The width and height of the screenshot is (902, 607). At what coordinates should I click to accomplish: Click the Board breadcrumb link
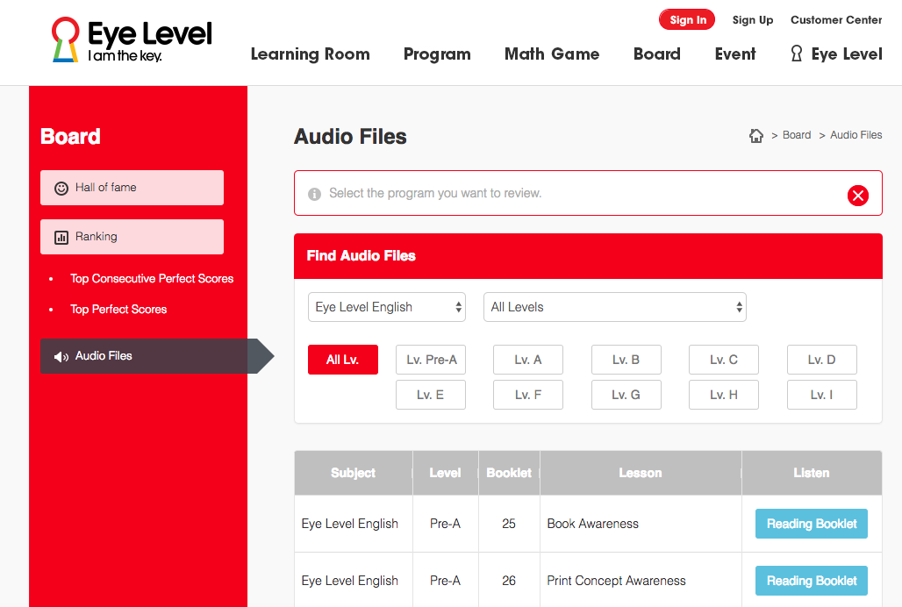(797, 135)
